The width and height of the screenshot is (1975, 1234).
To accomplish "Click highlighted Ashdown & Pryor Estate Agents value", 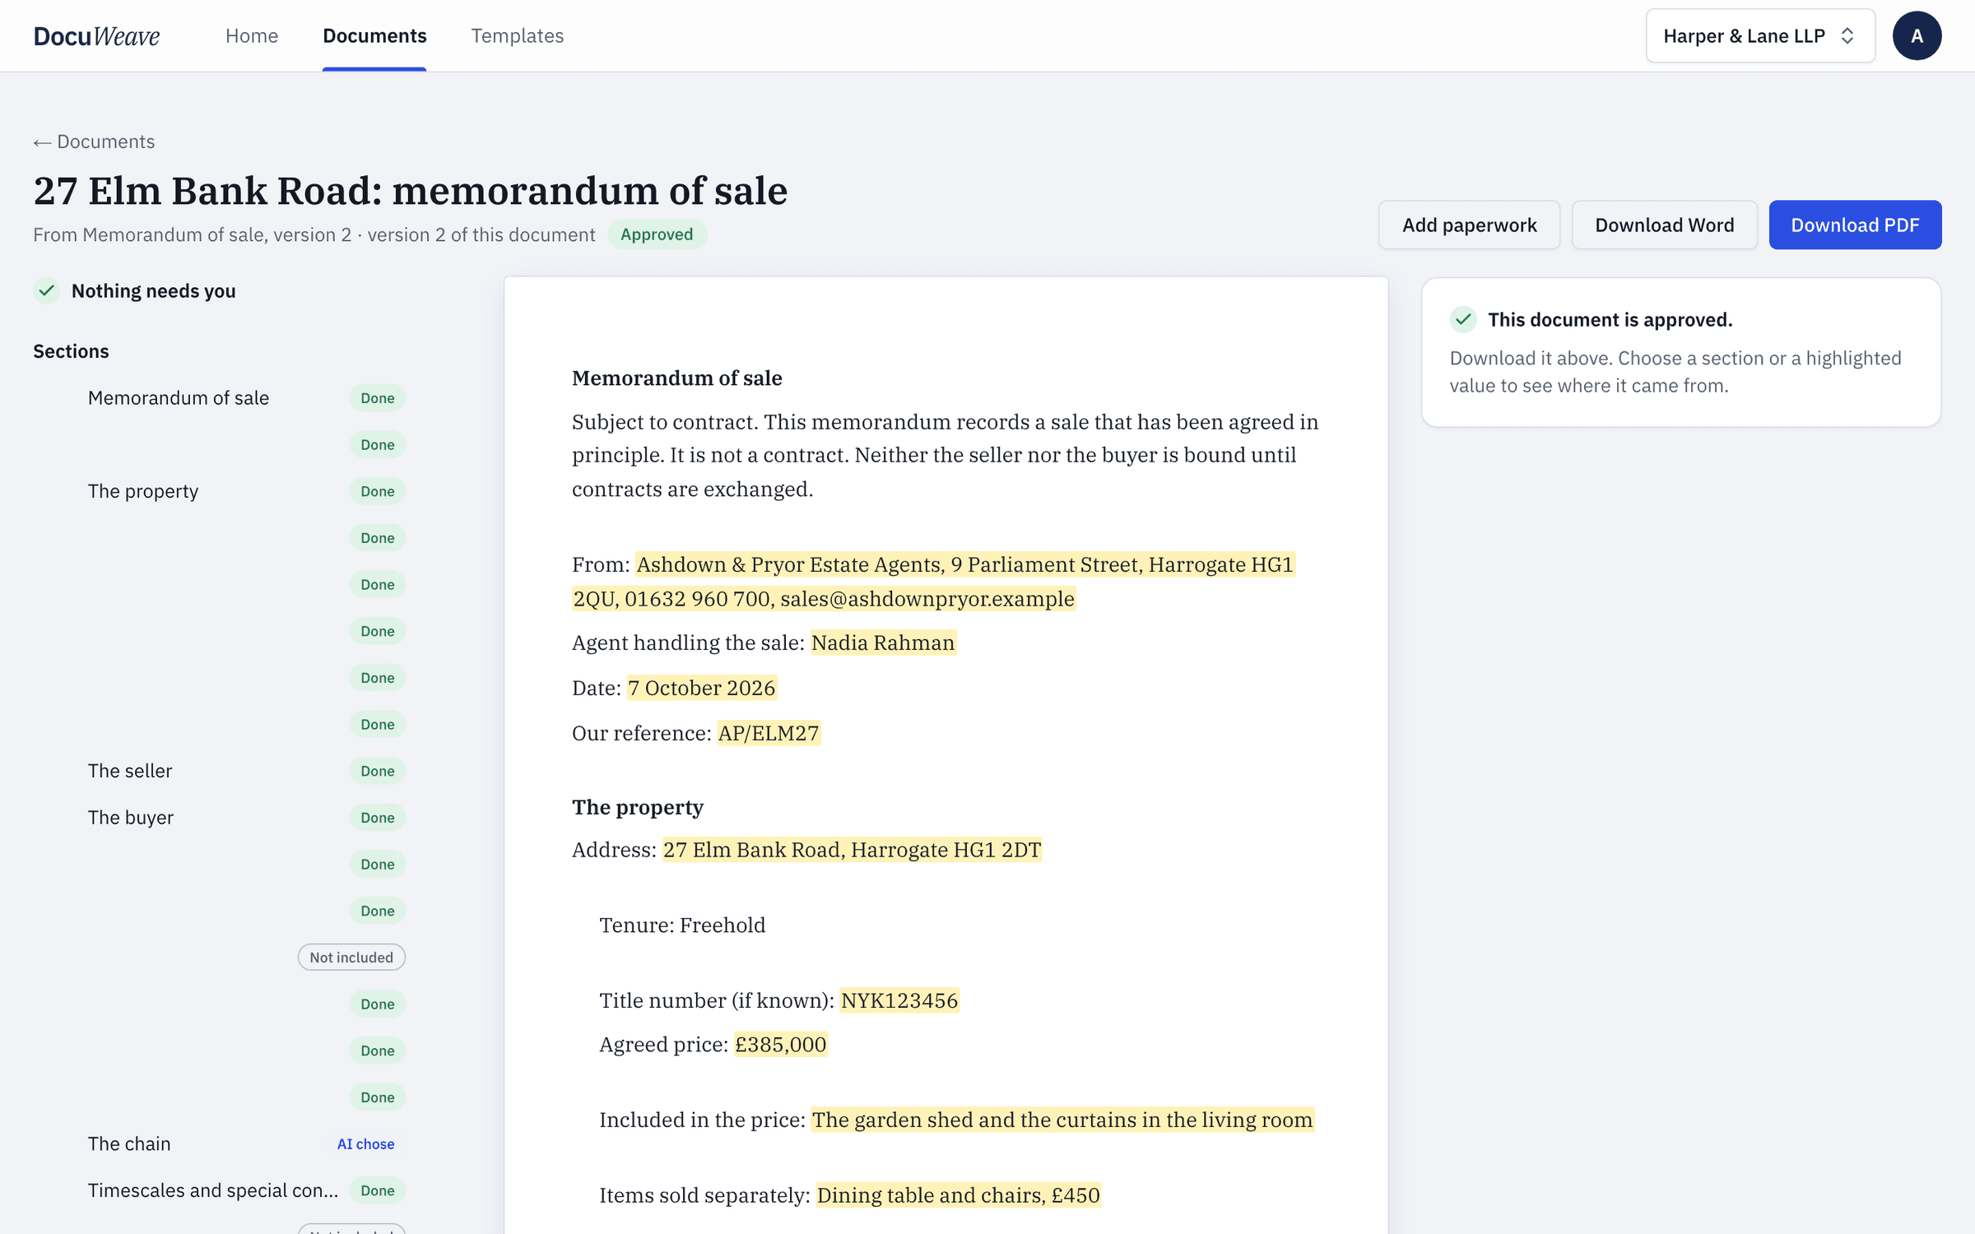I will click(933, 582).
